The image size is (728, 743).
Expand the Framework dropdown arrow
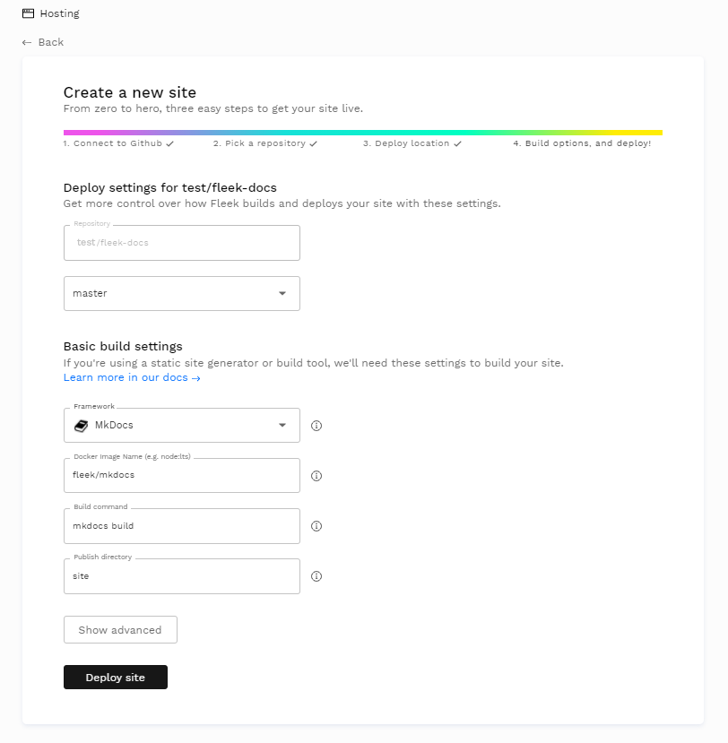tap(282, 425)
